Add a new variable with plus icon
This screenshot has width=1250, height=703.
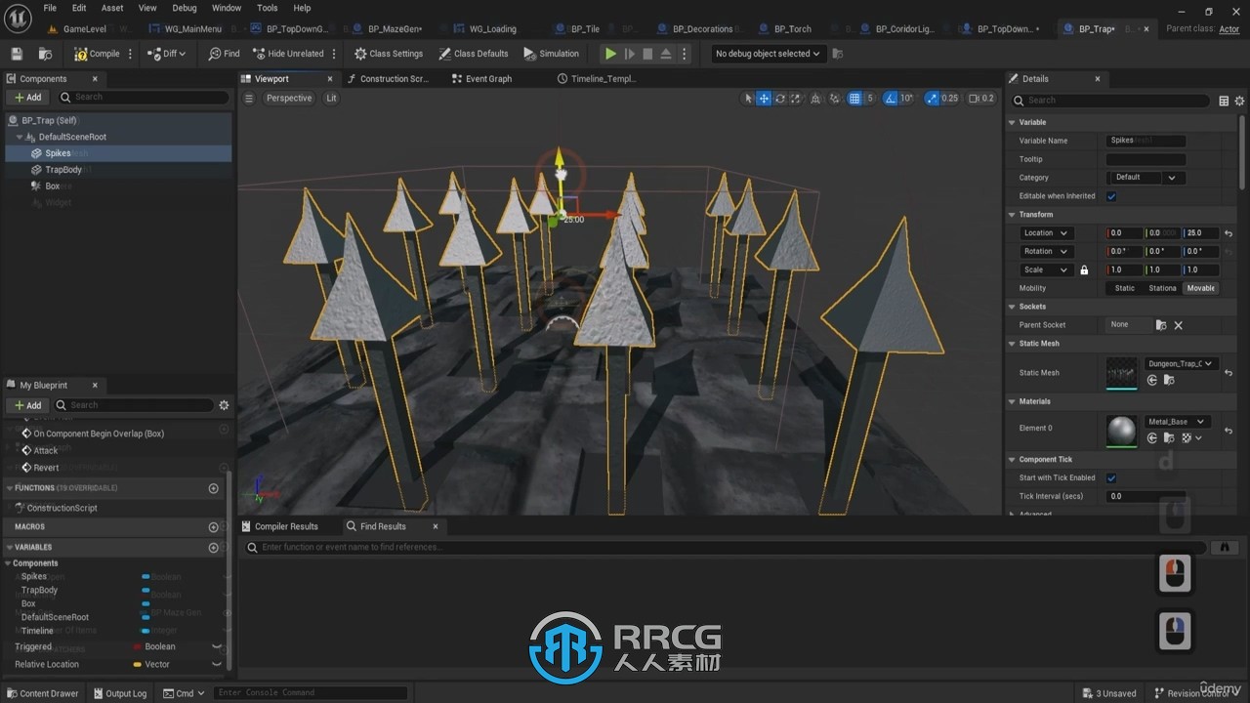(214, 548)
